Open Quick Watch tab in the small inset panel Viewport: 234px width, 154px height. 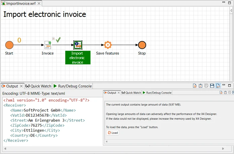click(x=131, y=93)
